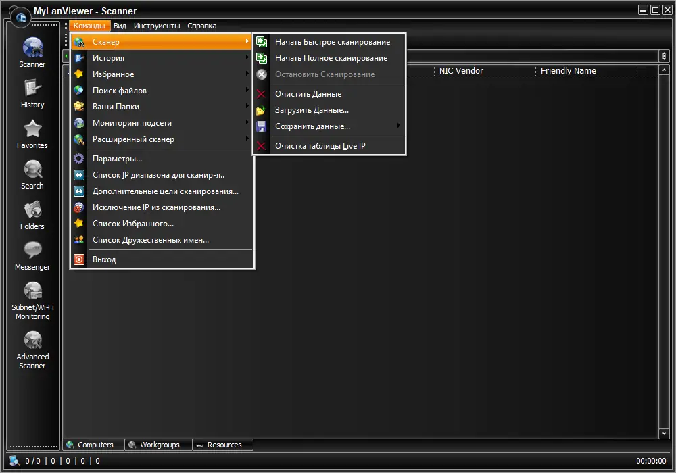Click the scrollbar down arrow
This screenshot has height=473, width=676.
point(664,434)
